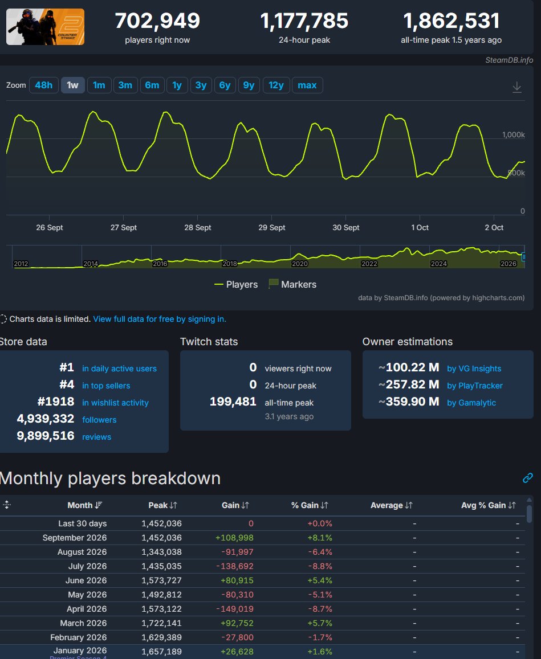Select the 1y zoom range
The width and height of the screenshot is (541, 659).
coord(177,85)
